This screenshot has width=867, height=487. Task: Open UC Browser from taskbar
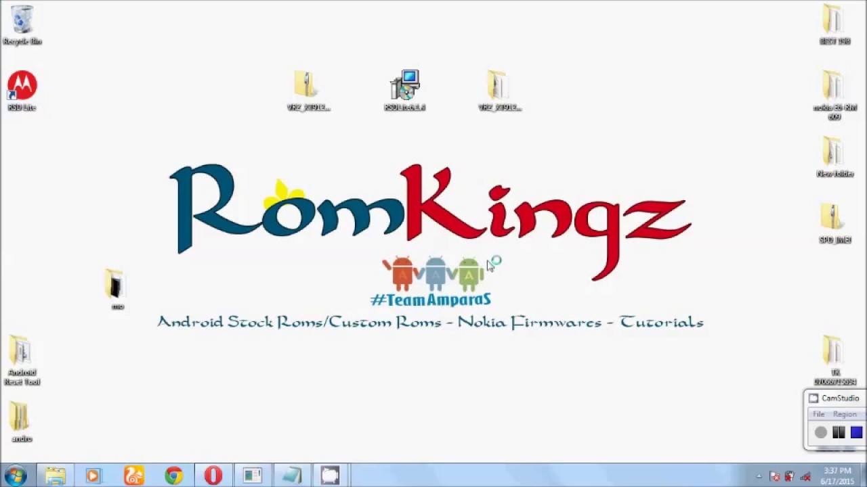(133, 476)
